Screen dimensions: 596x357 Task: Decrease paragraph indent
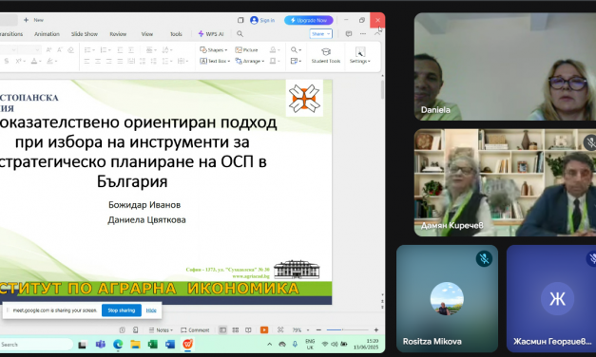(x=120, y=49)
